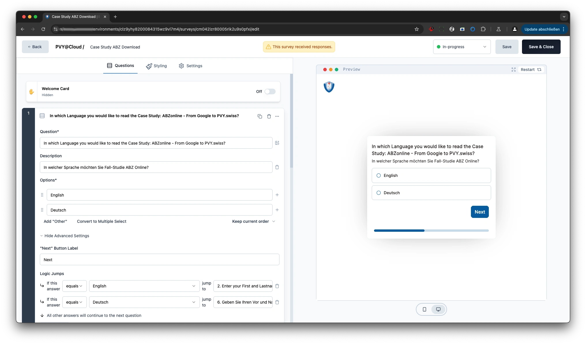Toggle the Welcome Card switch on
The height and width of the screenshot is (344, 586).
[270, 91]
